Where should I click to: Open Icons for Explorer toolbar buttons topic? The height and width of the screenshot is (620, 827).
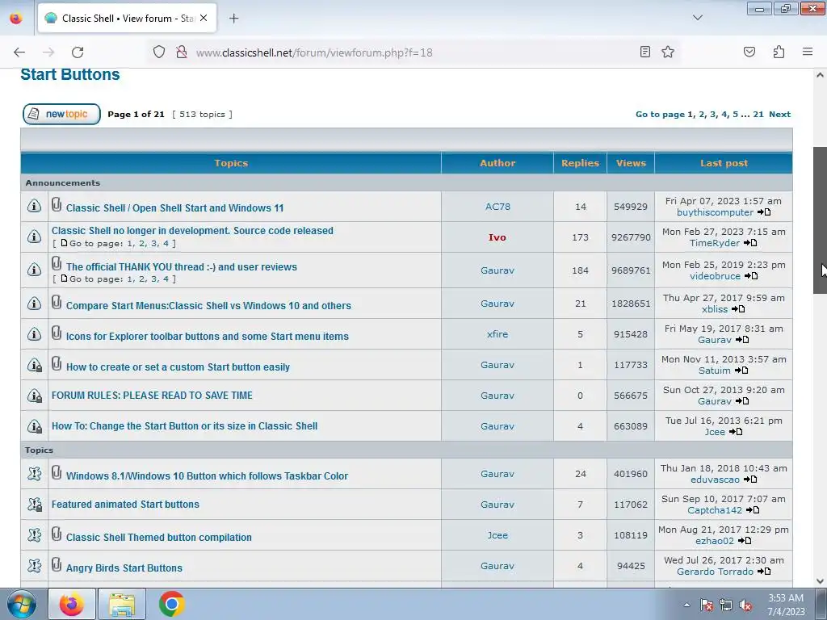pyautogui.click(x=208, y=336)
